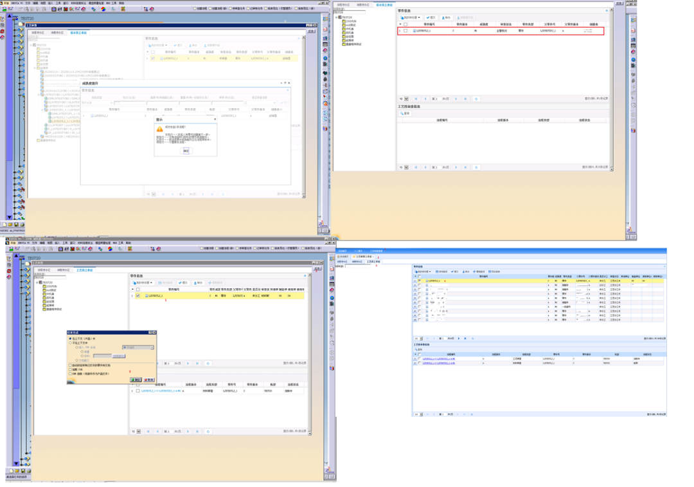Open the second blue process link in the bottom-right window's lower table
Screen dimensions: 694x487
[x=439, y=363]
